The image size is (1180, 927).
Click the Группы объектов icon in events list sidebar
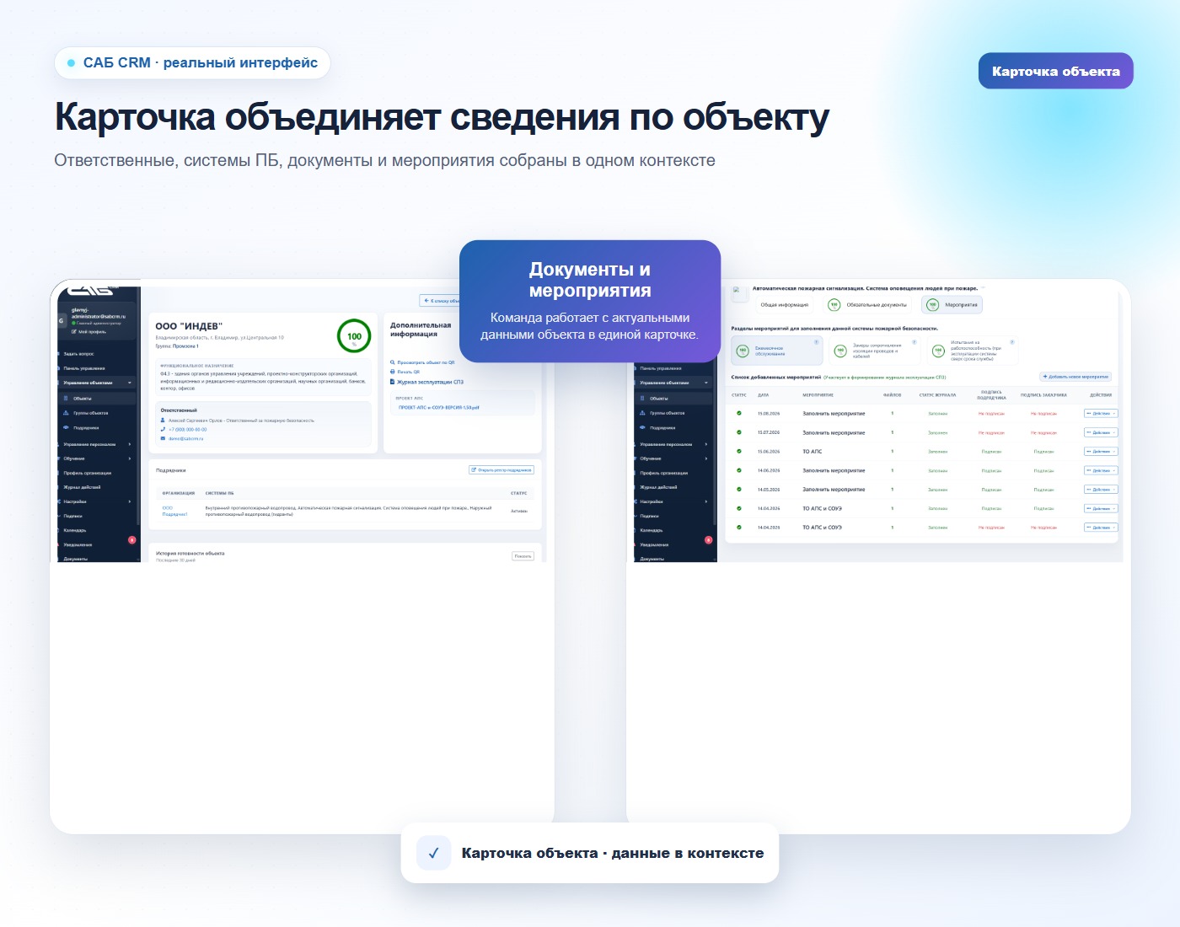(642, 413)
